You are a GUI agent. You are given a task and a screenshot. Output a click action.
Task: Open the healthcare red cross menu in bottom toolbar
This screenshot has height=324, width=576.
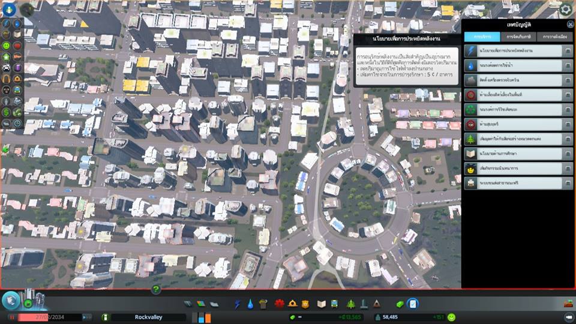coord(279,304)
